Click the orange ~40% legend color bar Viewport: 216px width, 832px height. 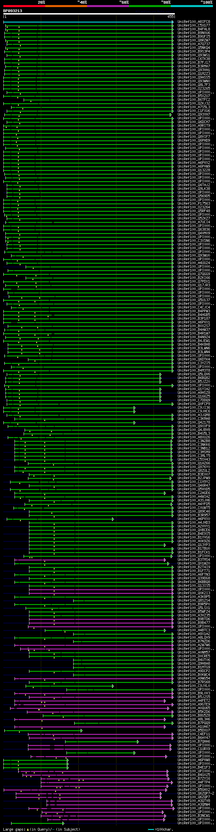click(66, 6)
